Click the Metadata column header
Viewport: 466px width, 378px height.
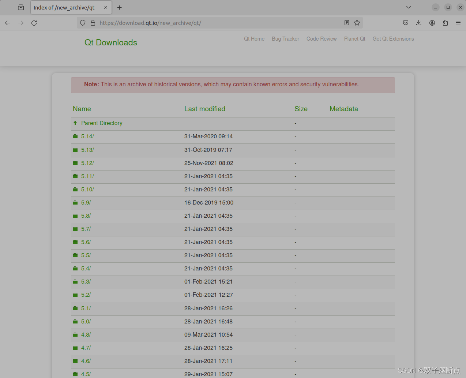(x=344, y=109)
